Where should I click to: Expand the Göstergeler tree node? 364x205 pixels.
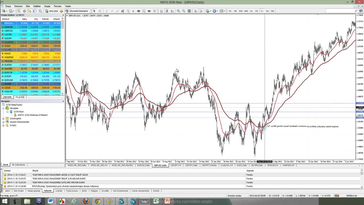click(x=3, y=118)
